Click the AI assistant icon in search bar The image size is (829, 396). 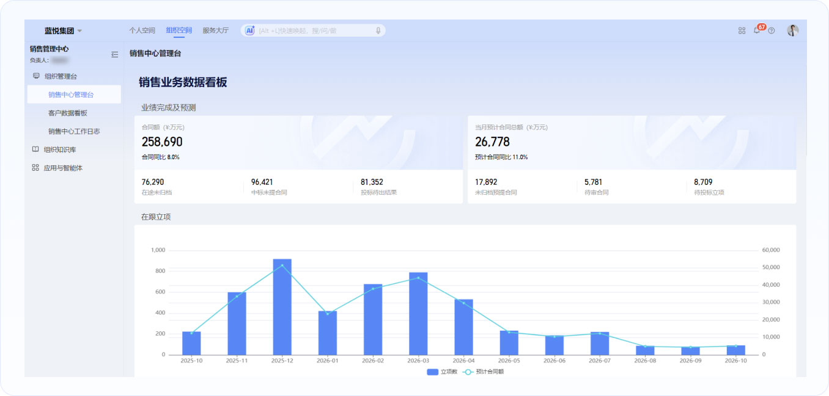click(x=249, y=31)
